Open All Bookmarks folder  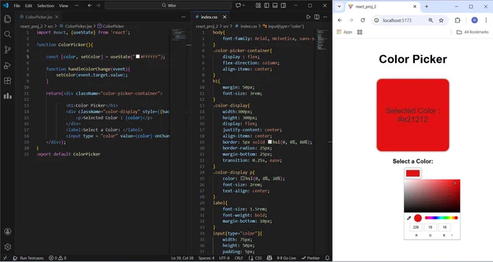click(473, 32)
